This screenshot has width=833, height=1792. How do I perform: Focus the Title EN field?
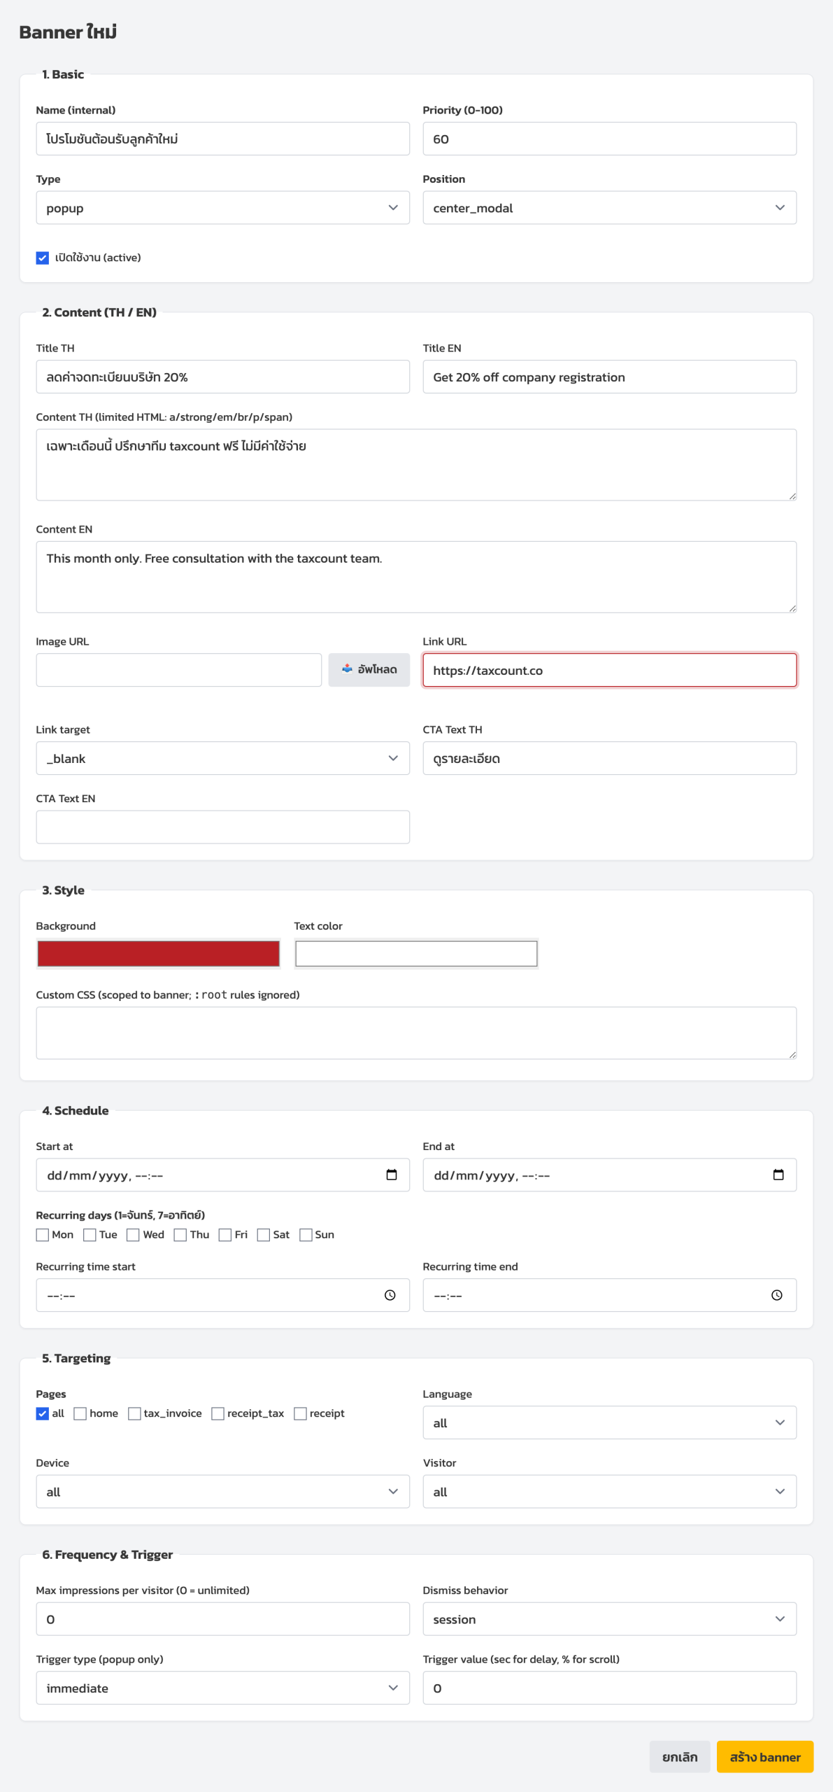pyautogui.click(x=610, y=377)
